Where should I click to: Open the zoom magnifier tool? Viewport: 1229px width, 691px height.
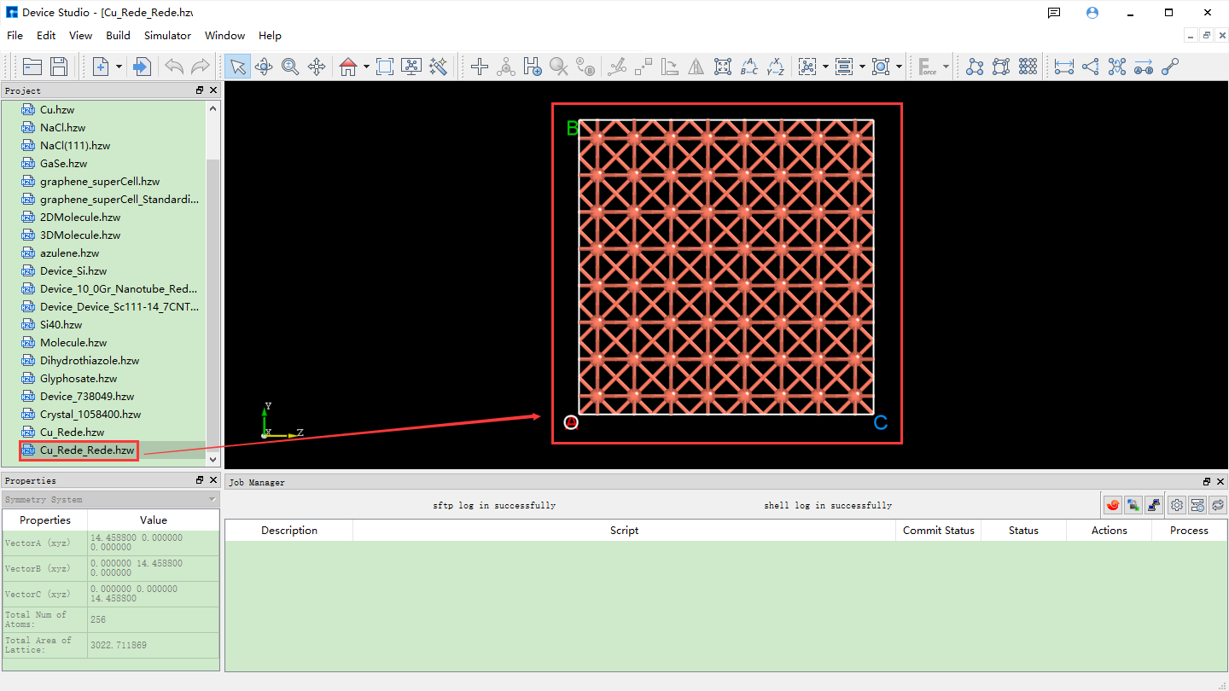(x=290, y=66)
